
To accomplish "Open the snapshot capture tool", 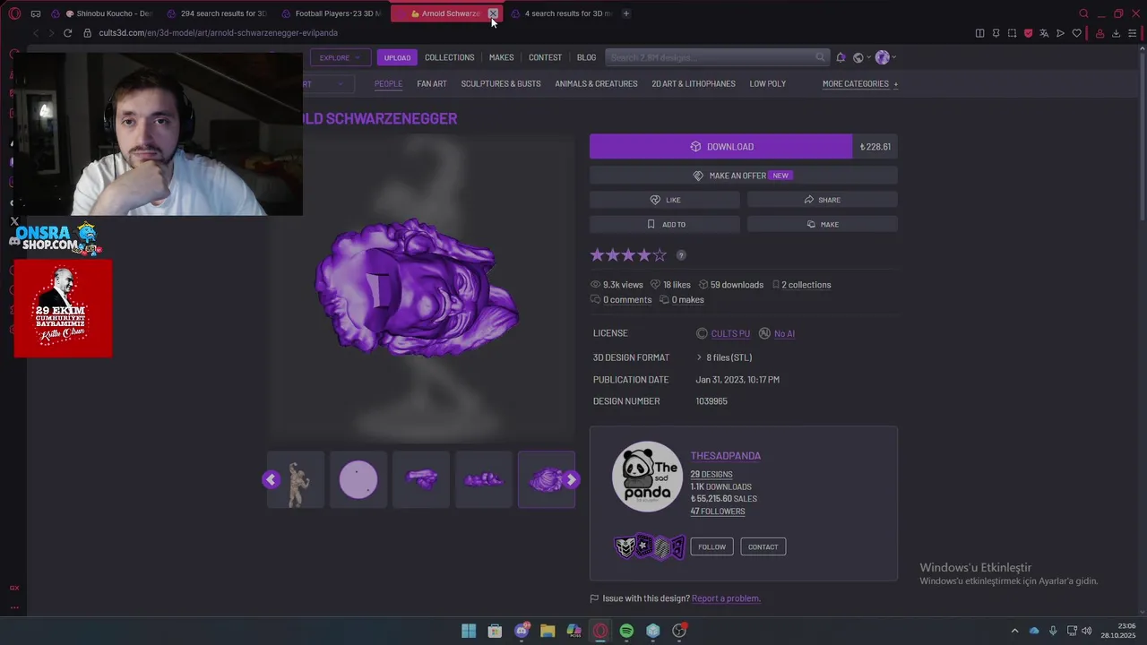I will pyautogui.click(x=1012, y=33).
